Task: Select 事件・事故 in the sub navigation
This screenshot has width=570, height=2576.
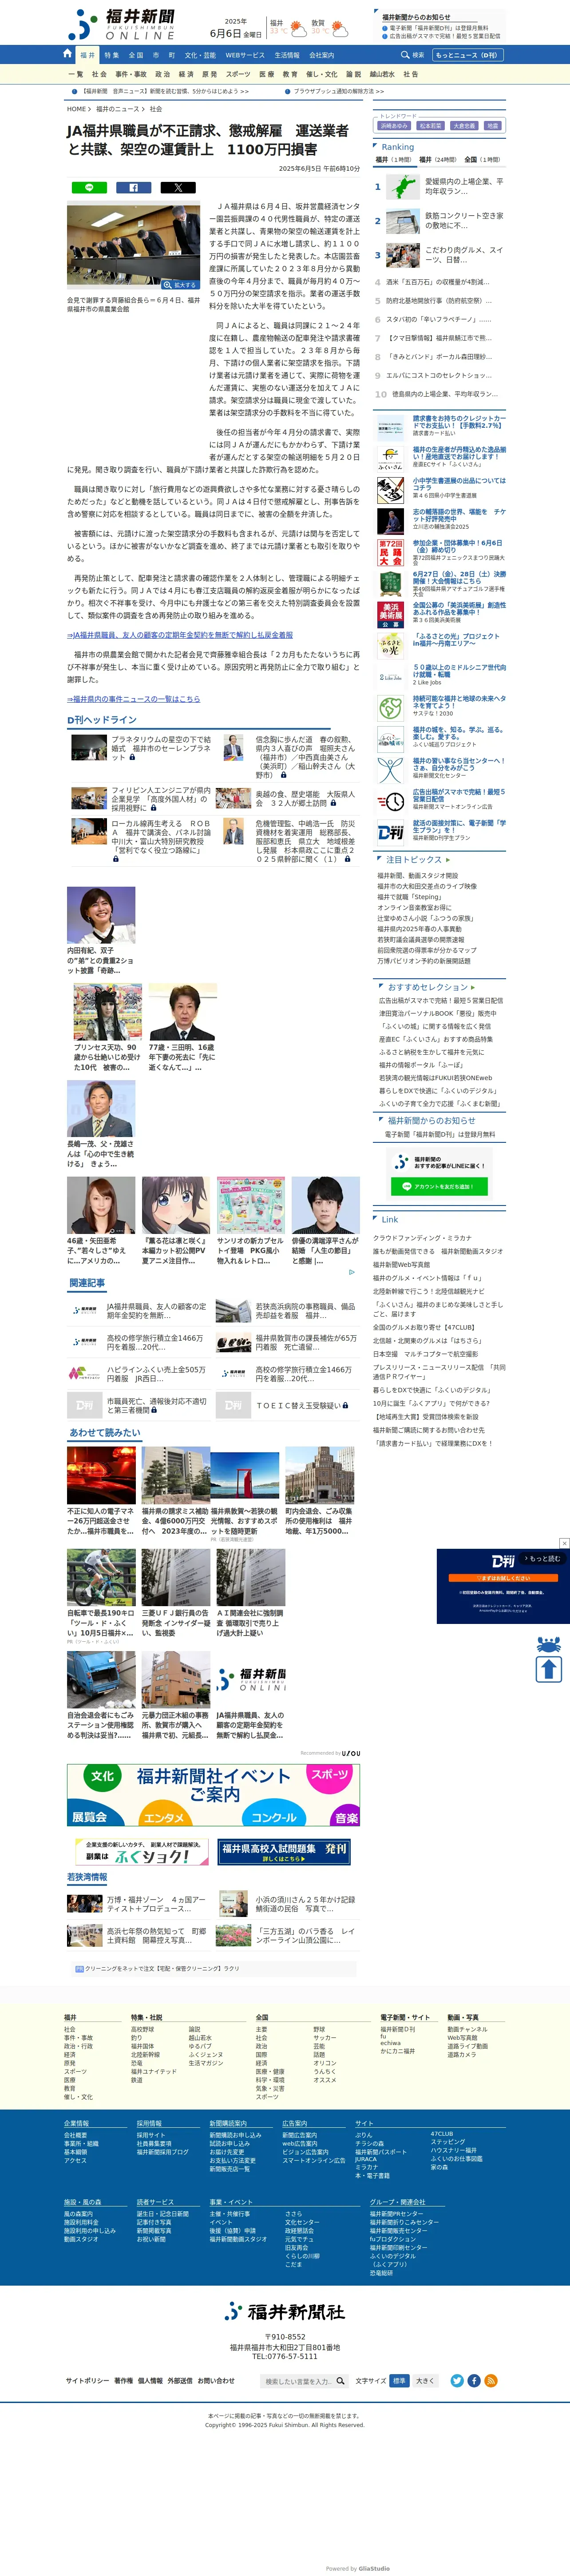Action: tap(131, 74)
